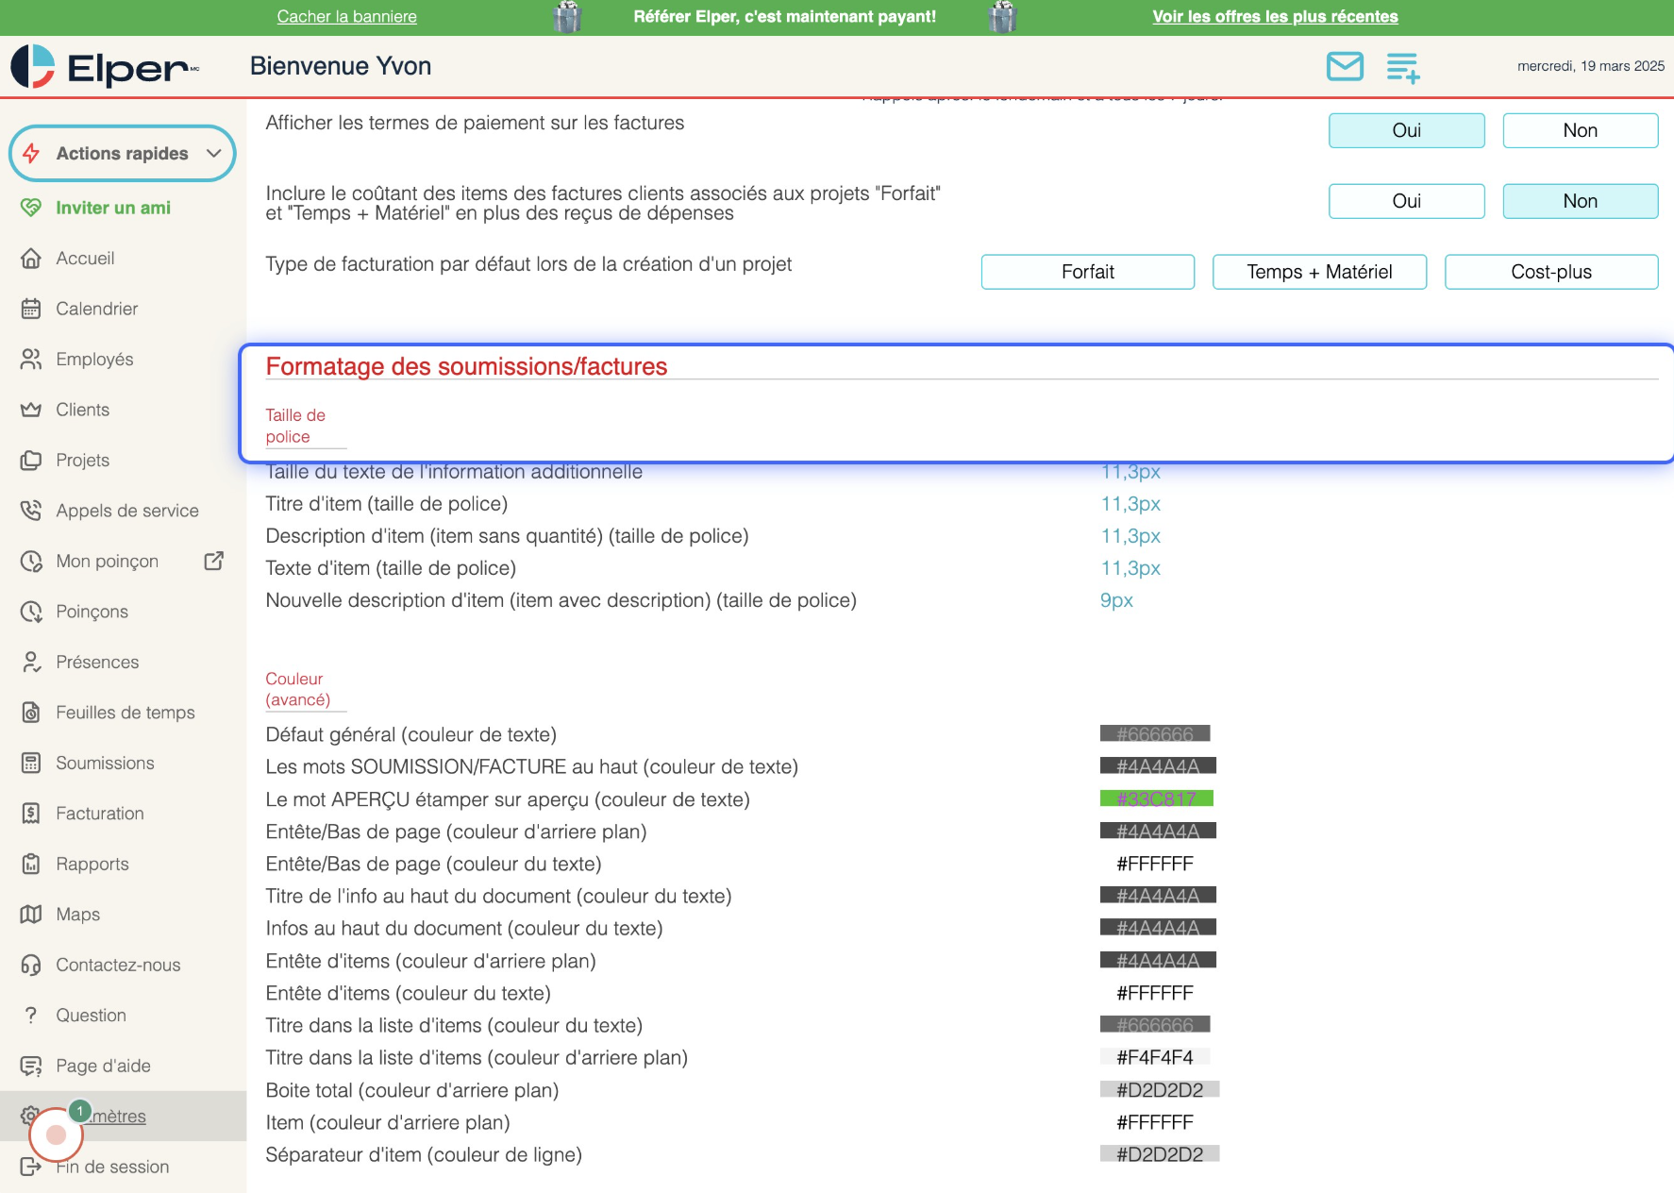Open Accueil in the sidebar

[x=85, y=258]
